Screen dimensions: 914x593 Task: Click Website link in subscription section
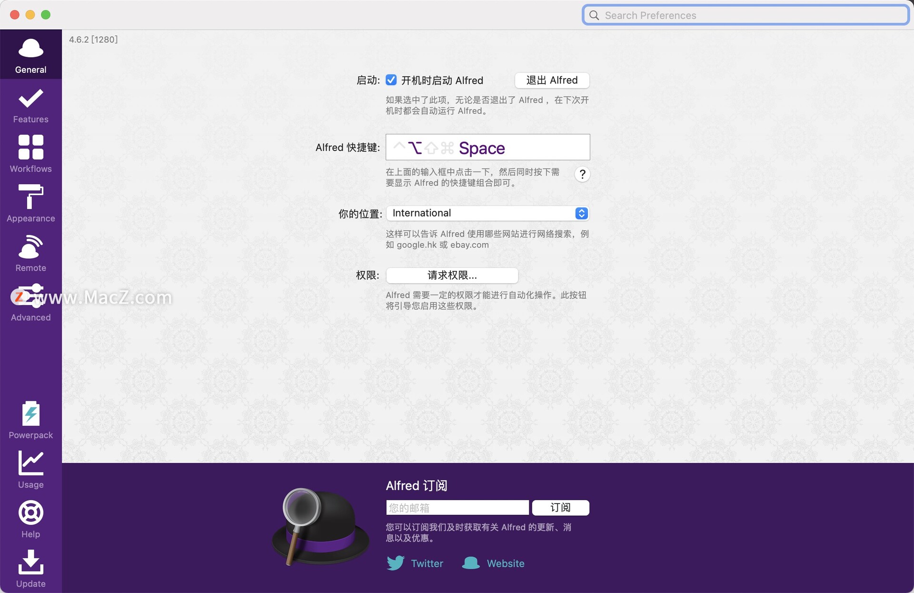point(505,563)
